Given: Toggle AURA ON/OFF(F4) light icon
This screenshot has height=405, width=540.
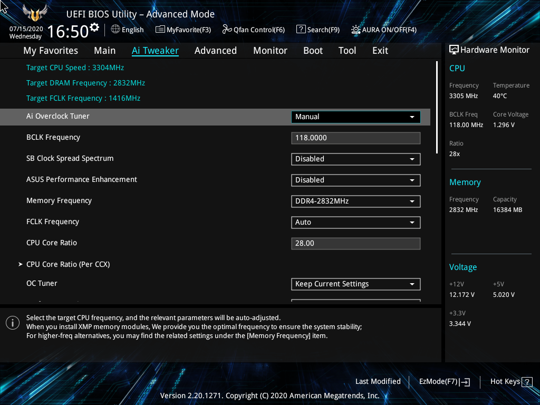Looking at the screenshot, I should (356, 30).
